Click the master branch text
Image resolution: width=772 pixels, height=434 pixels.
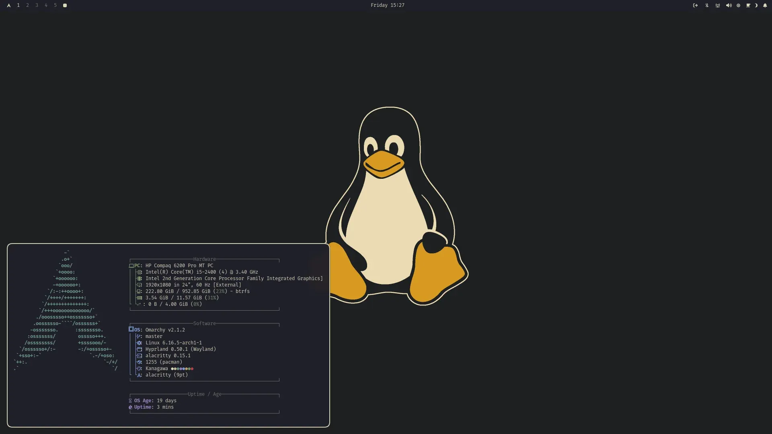click(x=154, y=336)
